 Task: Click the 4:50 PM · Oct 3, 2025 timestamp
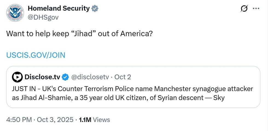point(40,120)
